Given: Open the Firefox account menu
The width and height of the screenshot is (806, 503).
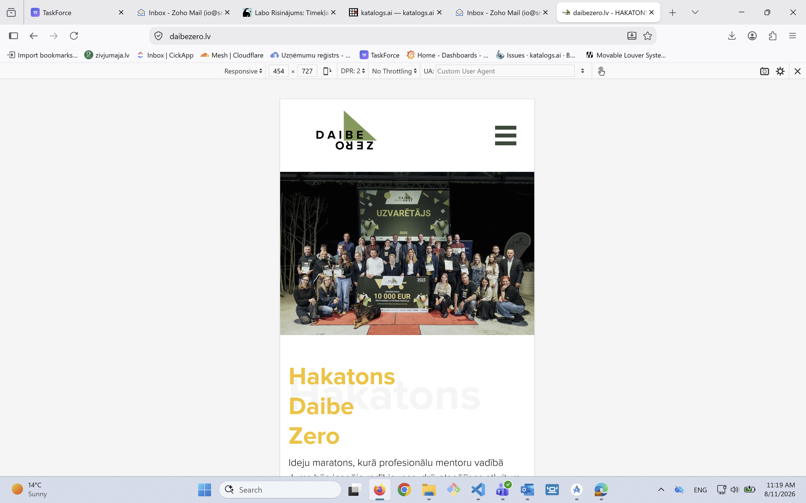Looking at the screenshot, I should (752, 35).
